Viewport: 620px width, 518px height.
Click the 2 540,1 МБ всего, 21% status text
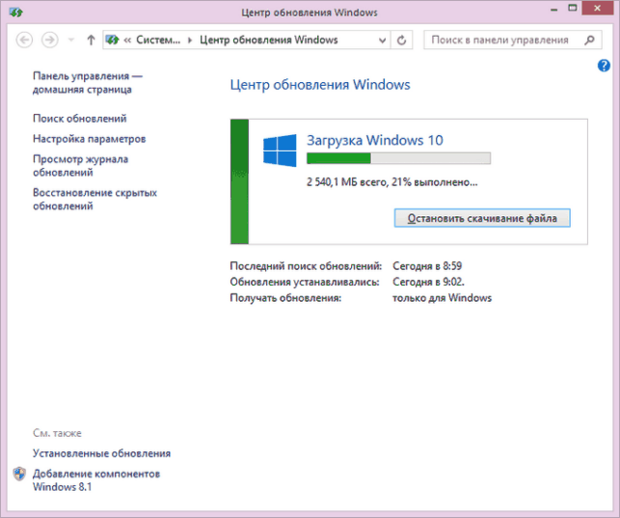(x=392, y=182)
